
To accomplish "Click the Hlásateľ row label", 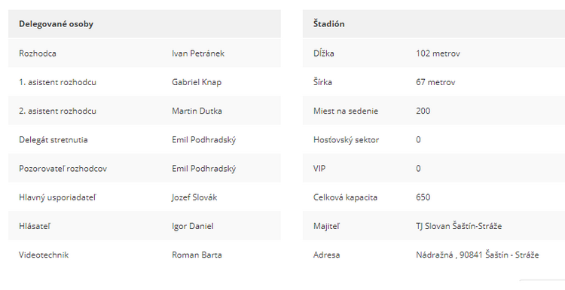I will [x=35, y=226].
